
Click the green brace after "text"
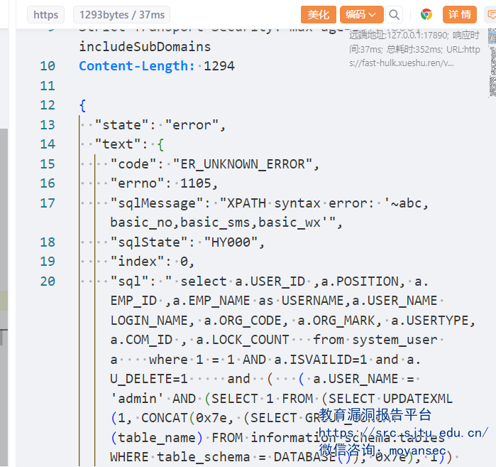[x=160, y=145]
